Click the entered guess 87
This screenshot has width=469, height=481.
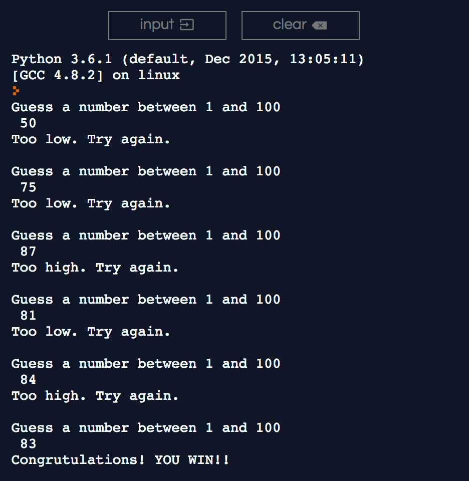point(28,252)
